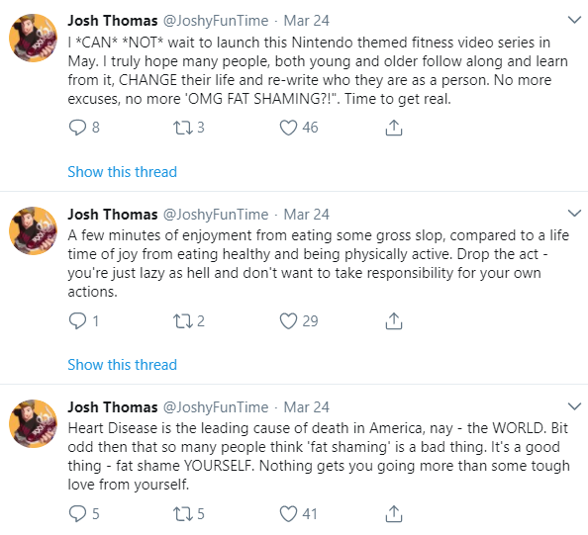This screenshot has width=588, height=535.
Task: Share the Nintendo fitness video tweet
Action: click(x=394, y=128)
